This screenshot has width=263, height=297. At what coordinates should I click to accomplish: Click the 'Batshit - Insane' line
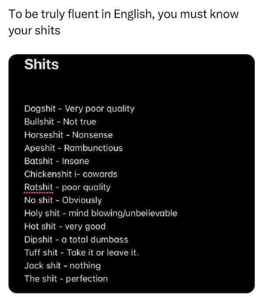tap(57, 161)
